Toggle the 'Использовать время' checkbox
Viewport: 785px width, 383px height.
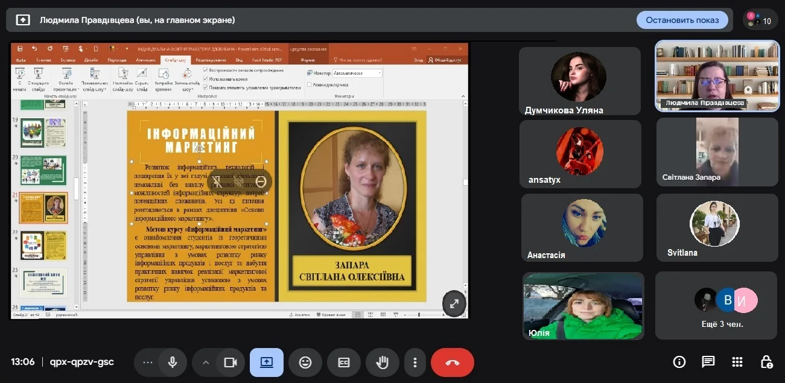tap(206, 79)
